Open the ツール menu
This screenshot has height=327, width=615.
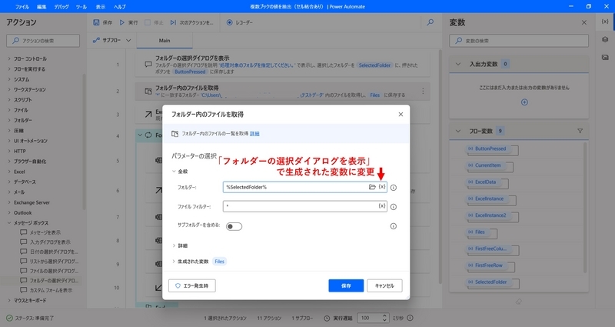pos(81,7)
